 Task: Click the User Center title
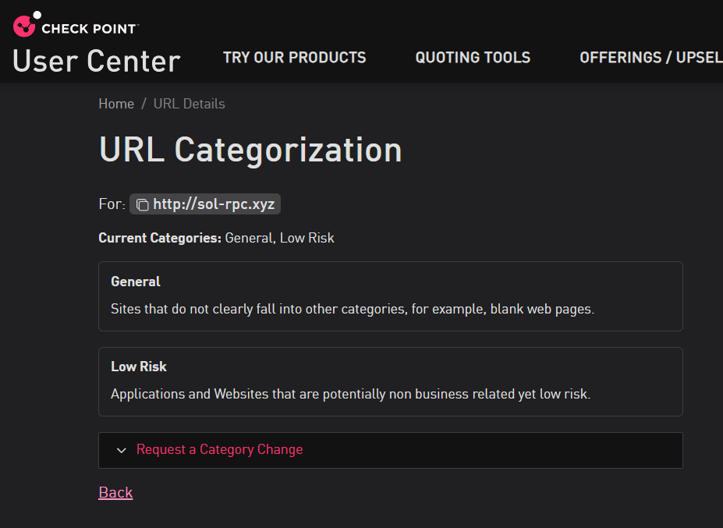pyautogui.click(x=97, y=61)
